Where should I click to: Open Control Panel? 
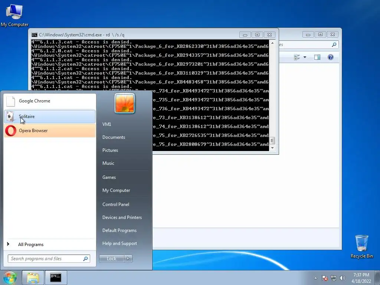tap(116, 204)
